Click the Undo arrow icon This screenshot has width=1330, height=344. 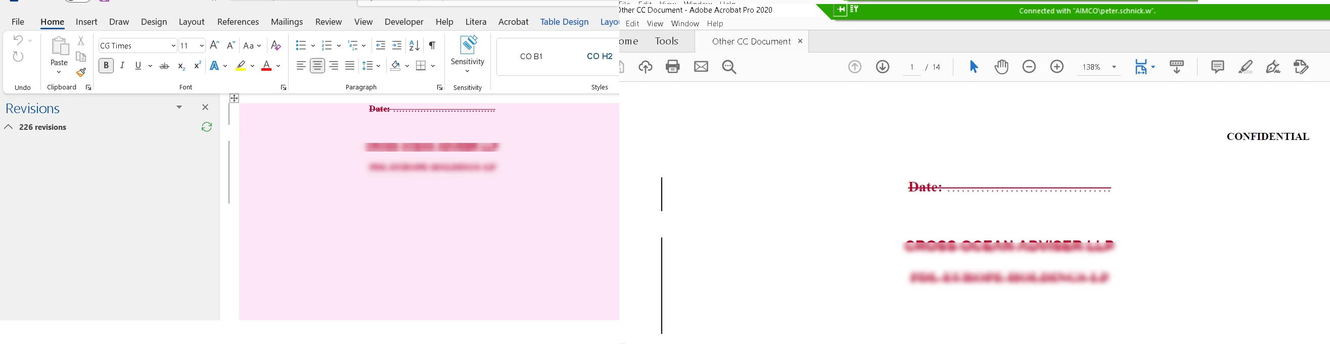[x=18, y=40]
